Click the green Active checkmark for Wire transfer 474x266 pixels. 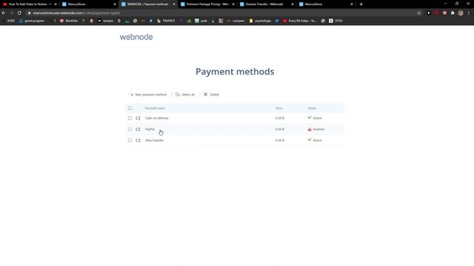[x=310, y=140]
